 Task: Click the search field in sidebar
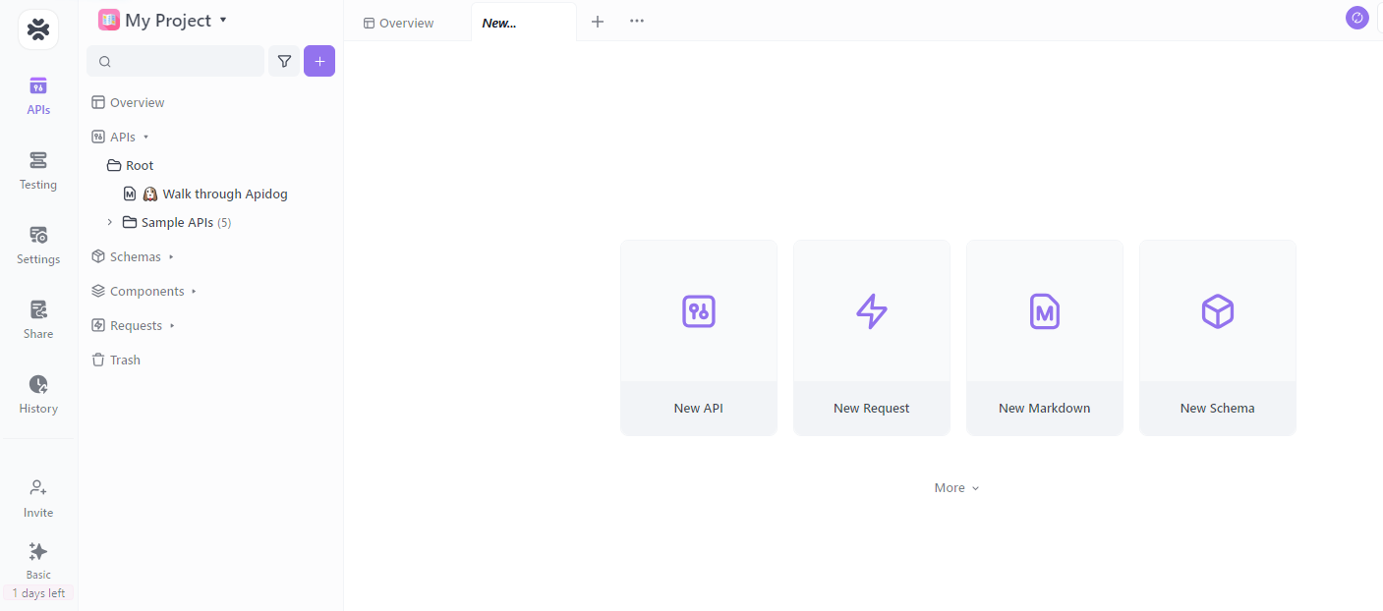[175, 61]
